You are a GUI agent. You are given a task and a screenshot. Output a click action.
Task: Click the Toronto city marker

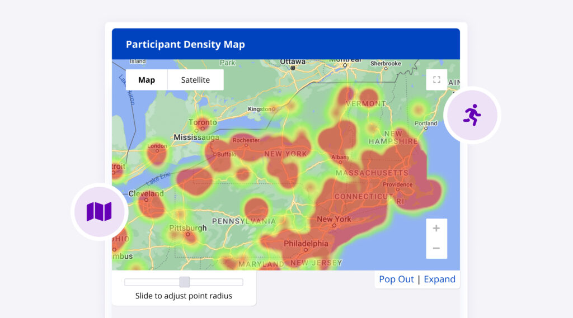[x=196, y=130]
